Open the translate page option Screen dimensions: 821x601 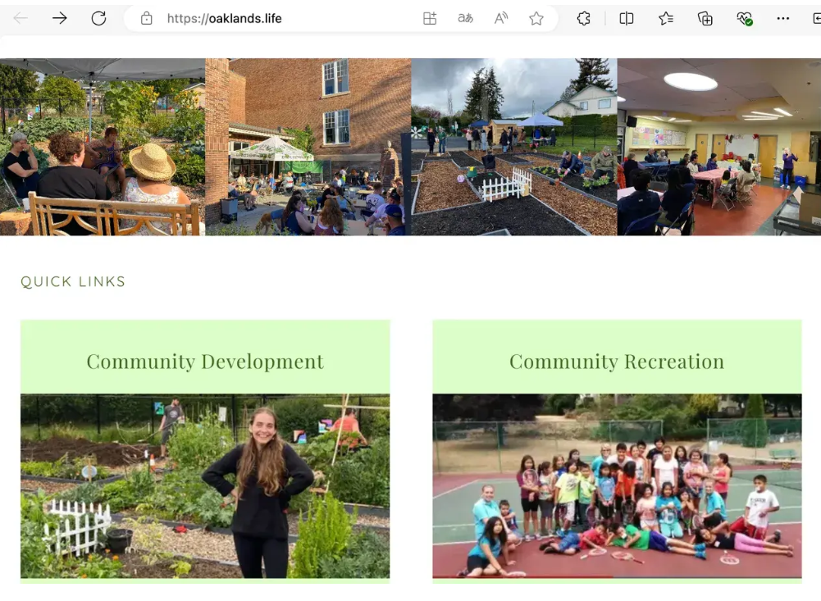click(x=465, y=18)
